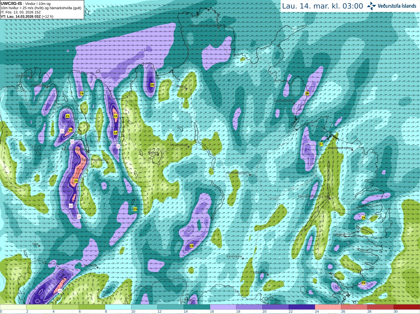Image resolution: width=420 pixels, height=314 pixels.
Task: Click the yellow gust marker 27
Action: [321, 144]
